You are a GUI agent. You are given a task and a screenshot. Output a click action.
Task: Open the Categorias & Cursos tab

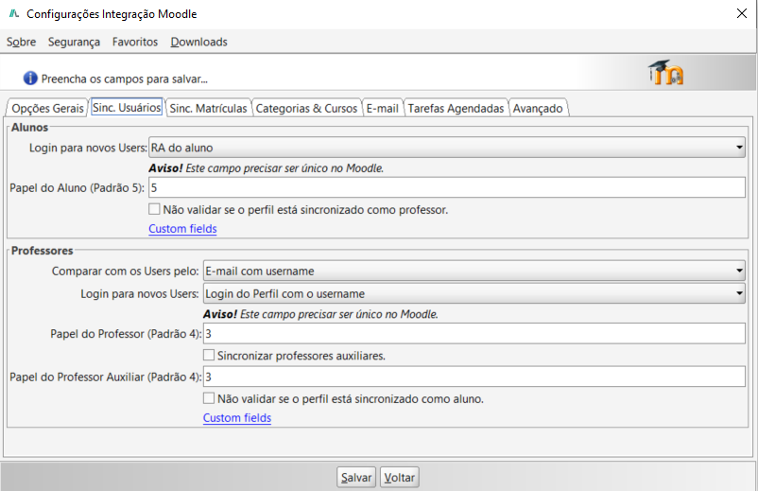point(306,108)
